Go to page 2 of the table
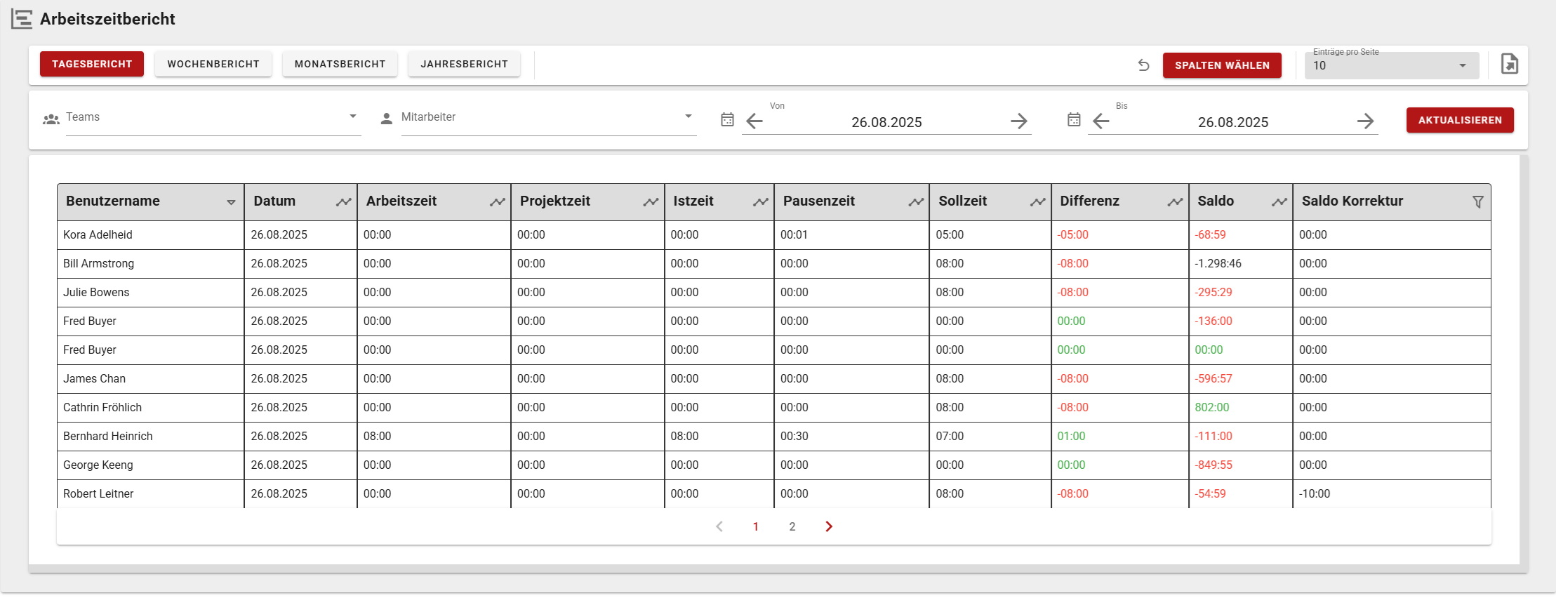Viewport: 1556px width, 598px height. [x=792, y=526]
